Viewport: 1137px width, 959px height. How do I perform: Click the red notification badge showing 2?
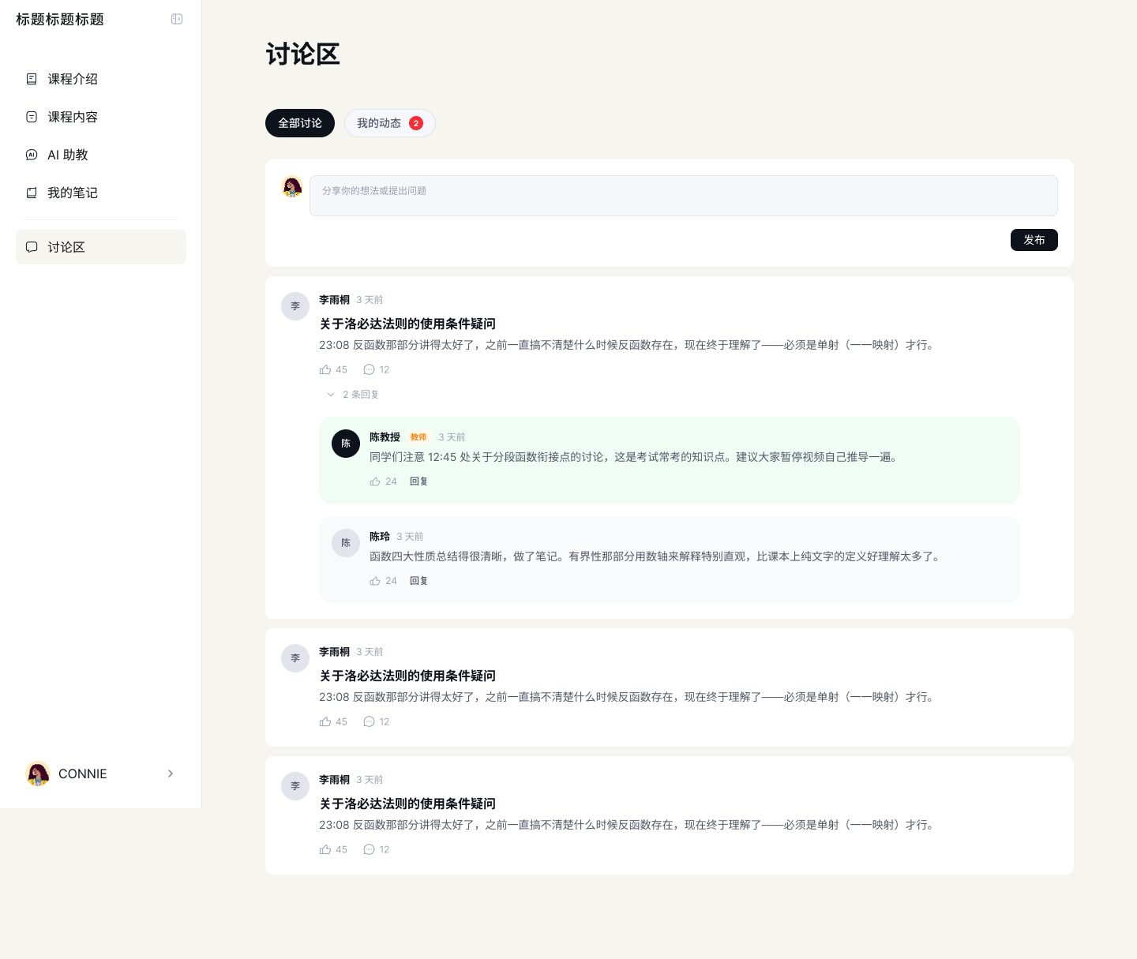point(416,123)
